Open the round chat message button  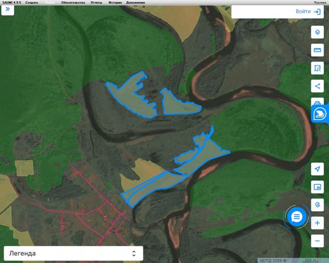pyautogui.click(x=297, y=217)
